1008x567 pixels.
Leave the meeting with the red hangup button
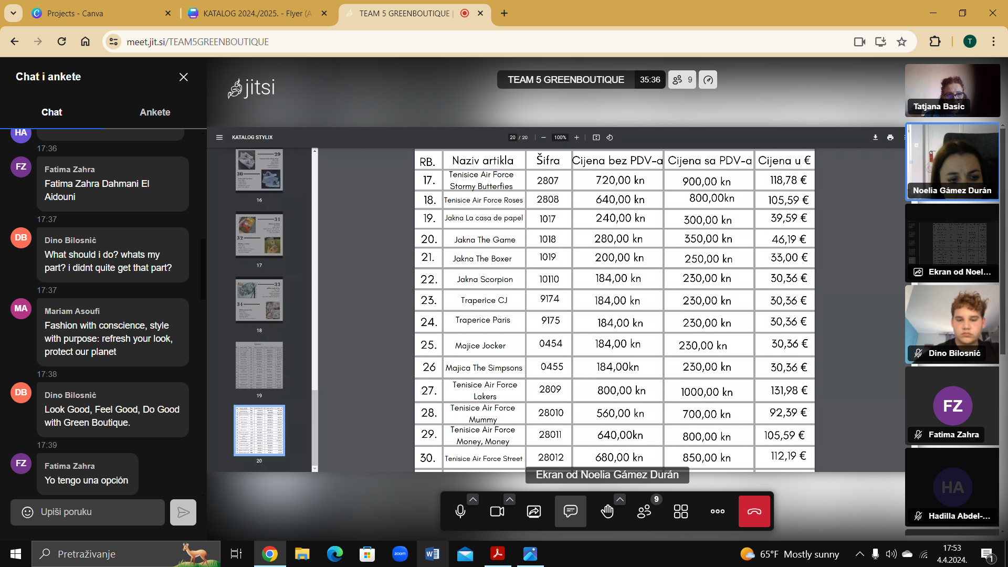tap(754, 511)
